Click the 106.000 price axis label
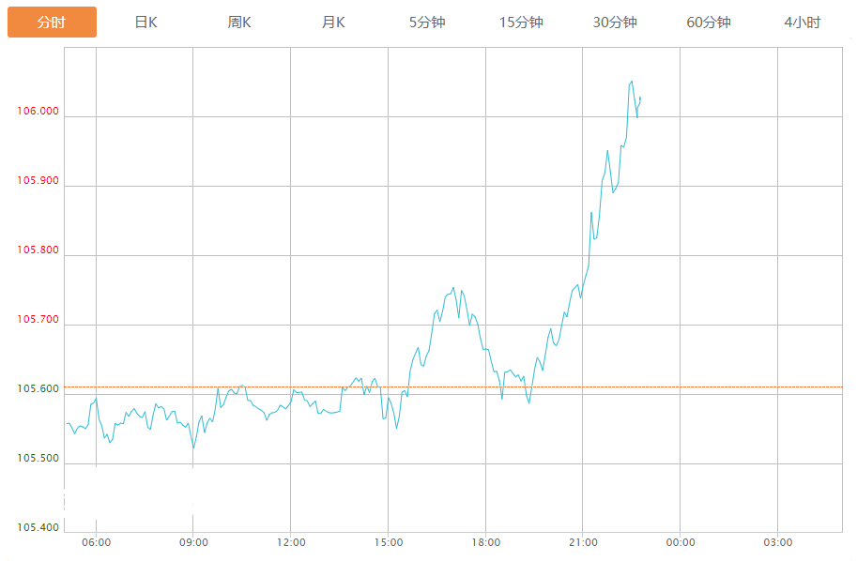 click(38, 112)
